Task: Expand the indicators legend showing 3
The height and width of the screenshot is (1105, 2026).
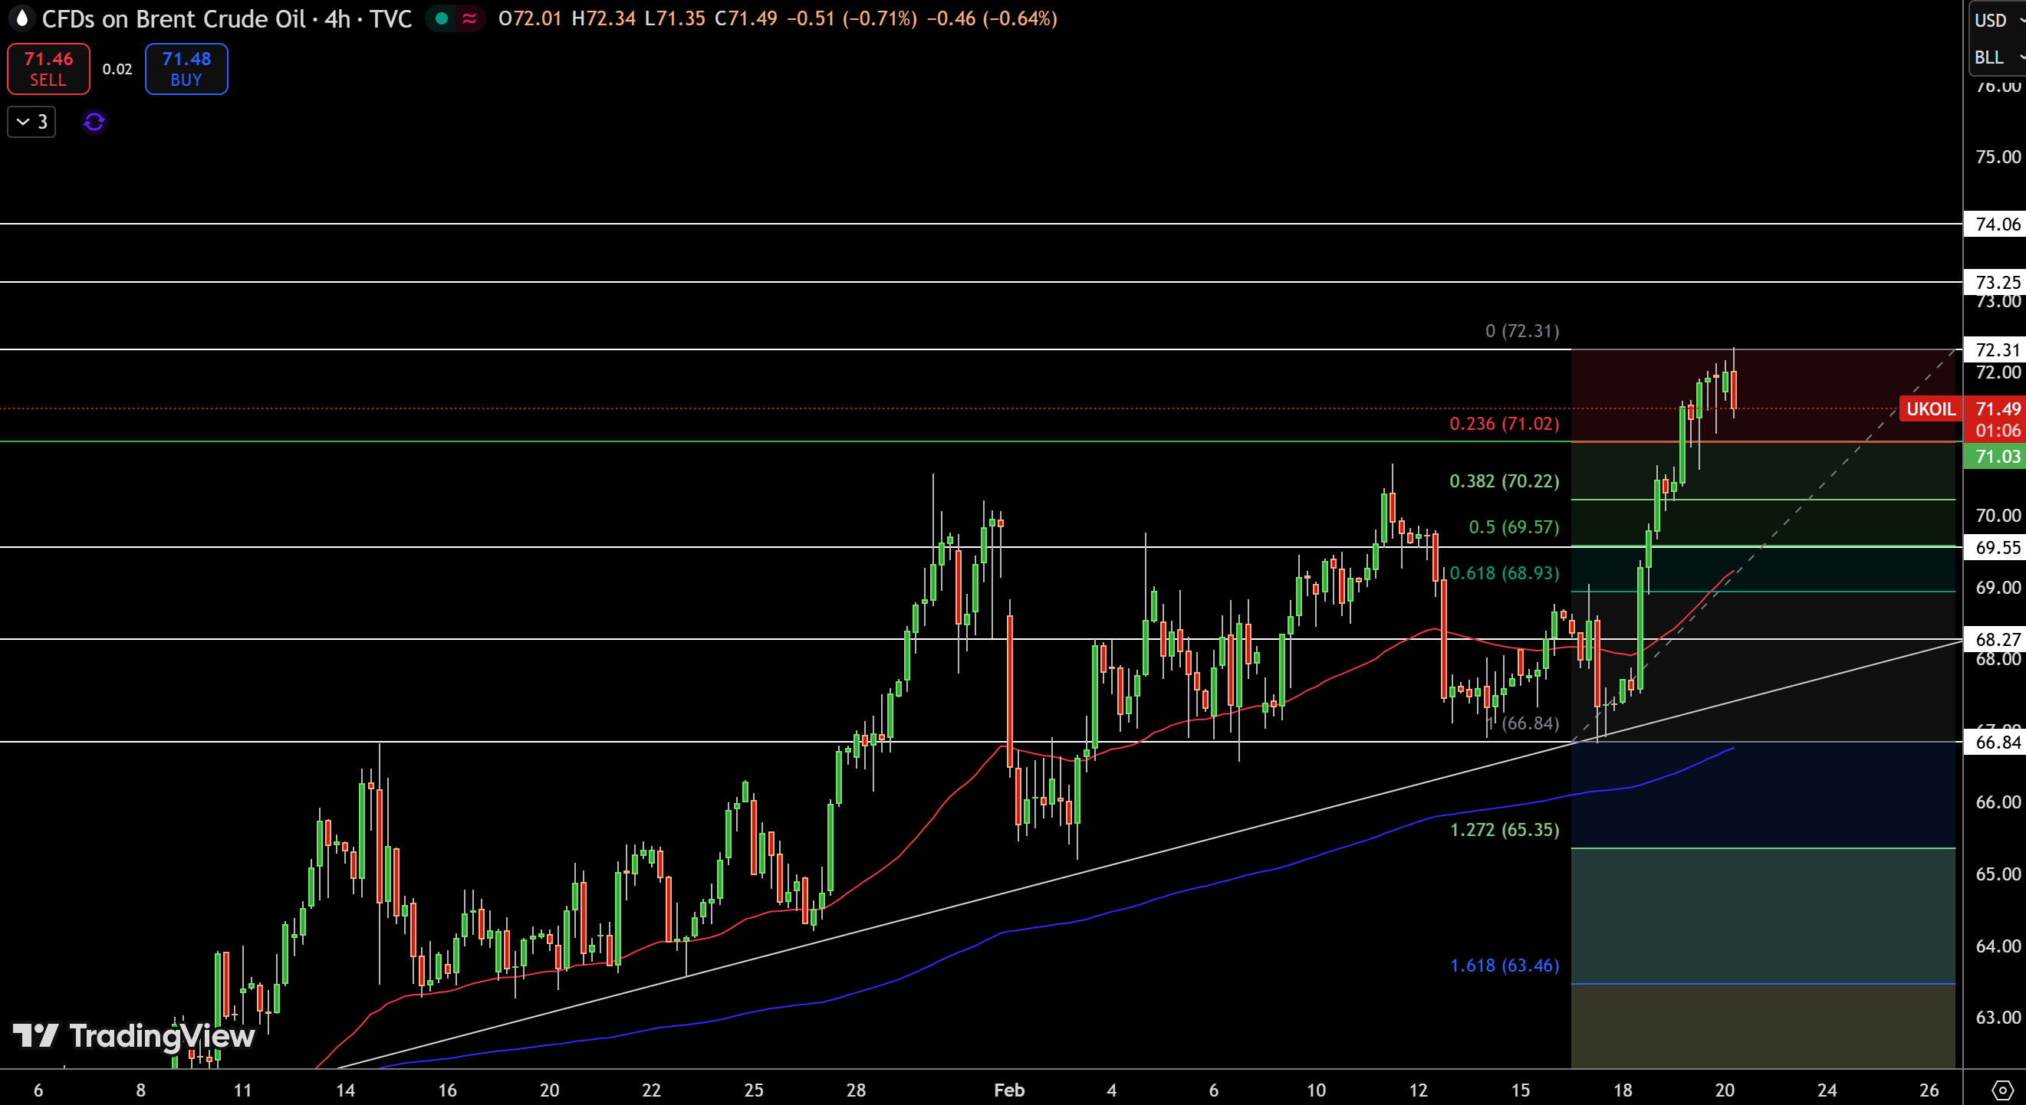Action: tap(31, 122)
